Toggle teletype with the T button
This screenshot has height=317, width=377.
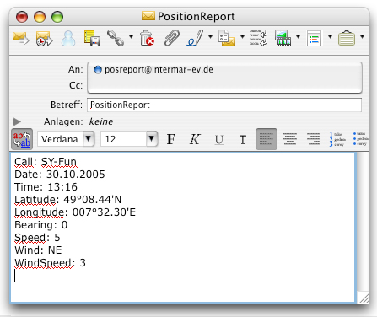tap(243, 139)
